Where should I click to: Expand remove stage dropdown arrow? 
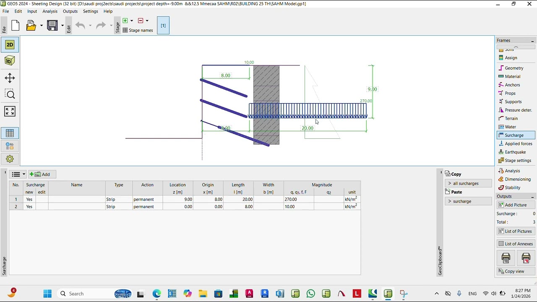[147, 21]
